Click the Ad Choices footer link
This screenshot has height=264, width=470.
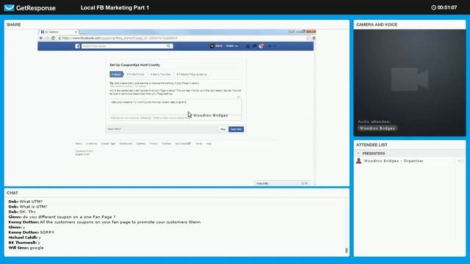point(183,144)
